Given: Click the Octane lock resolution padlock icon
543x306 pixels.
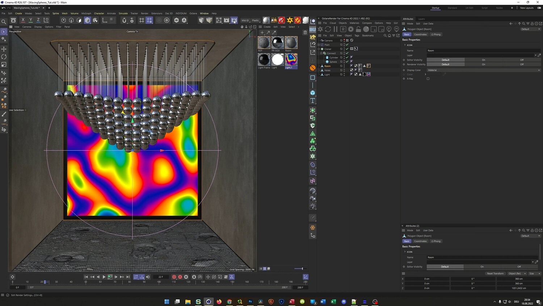Looking at the screenshot, I should coord(358,29).
